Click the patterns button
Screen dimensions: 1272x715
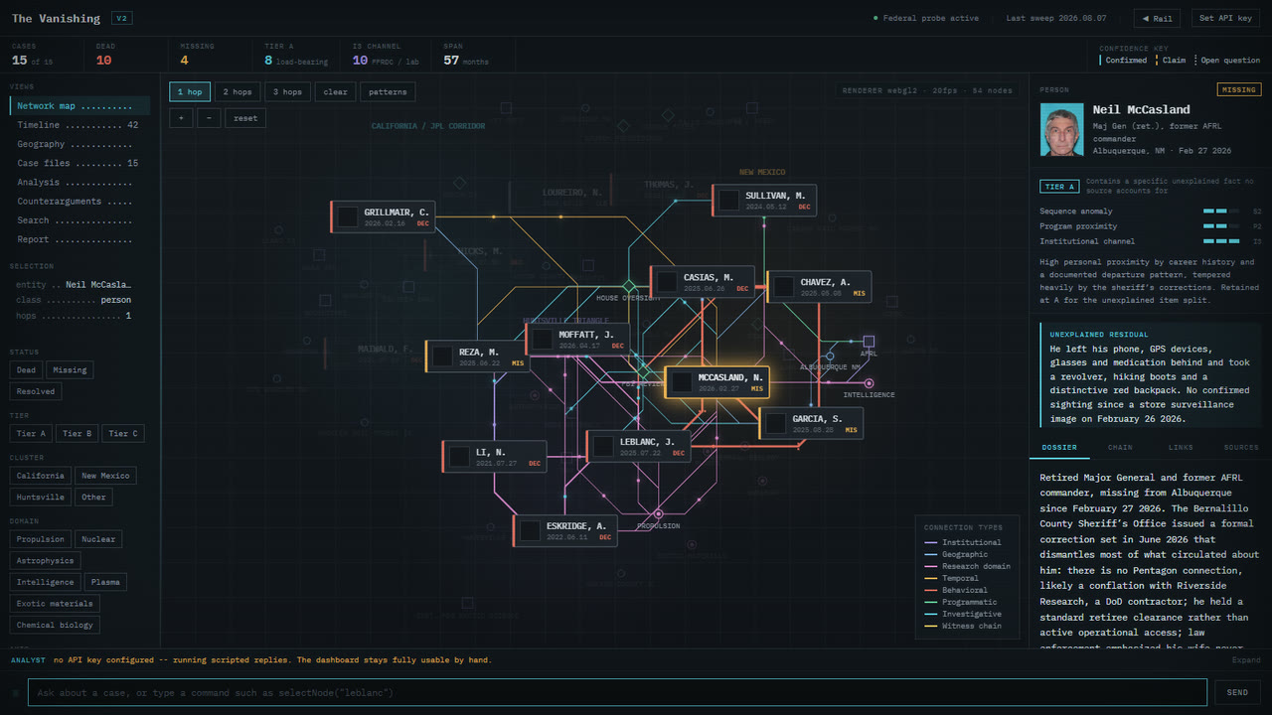tap(388, 92)
